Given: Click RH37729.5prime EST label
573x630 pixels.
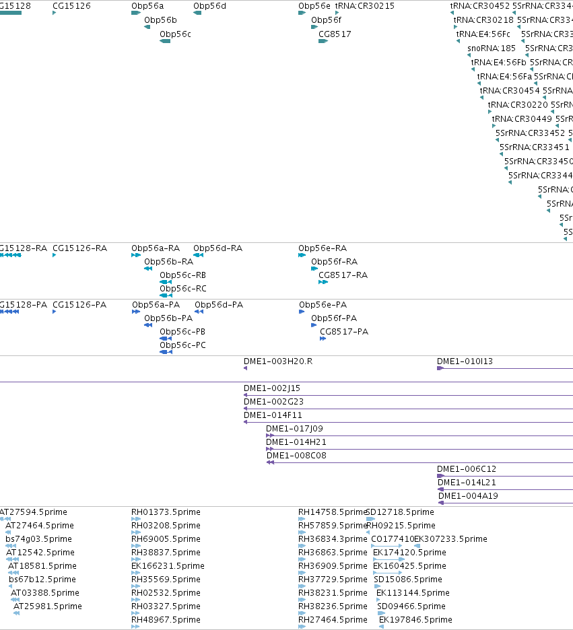Looking at the screenshot, I should (333, 580).
